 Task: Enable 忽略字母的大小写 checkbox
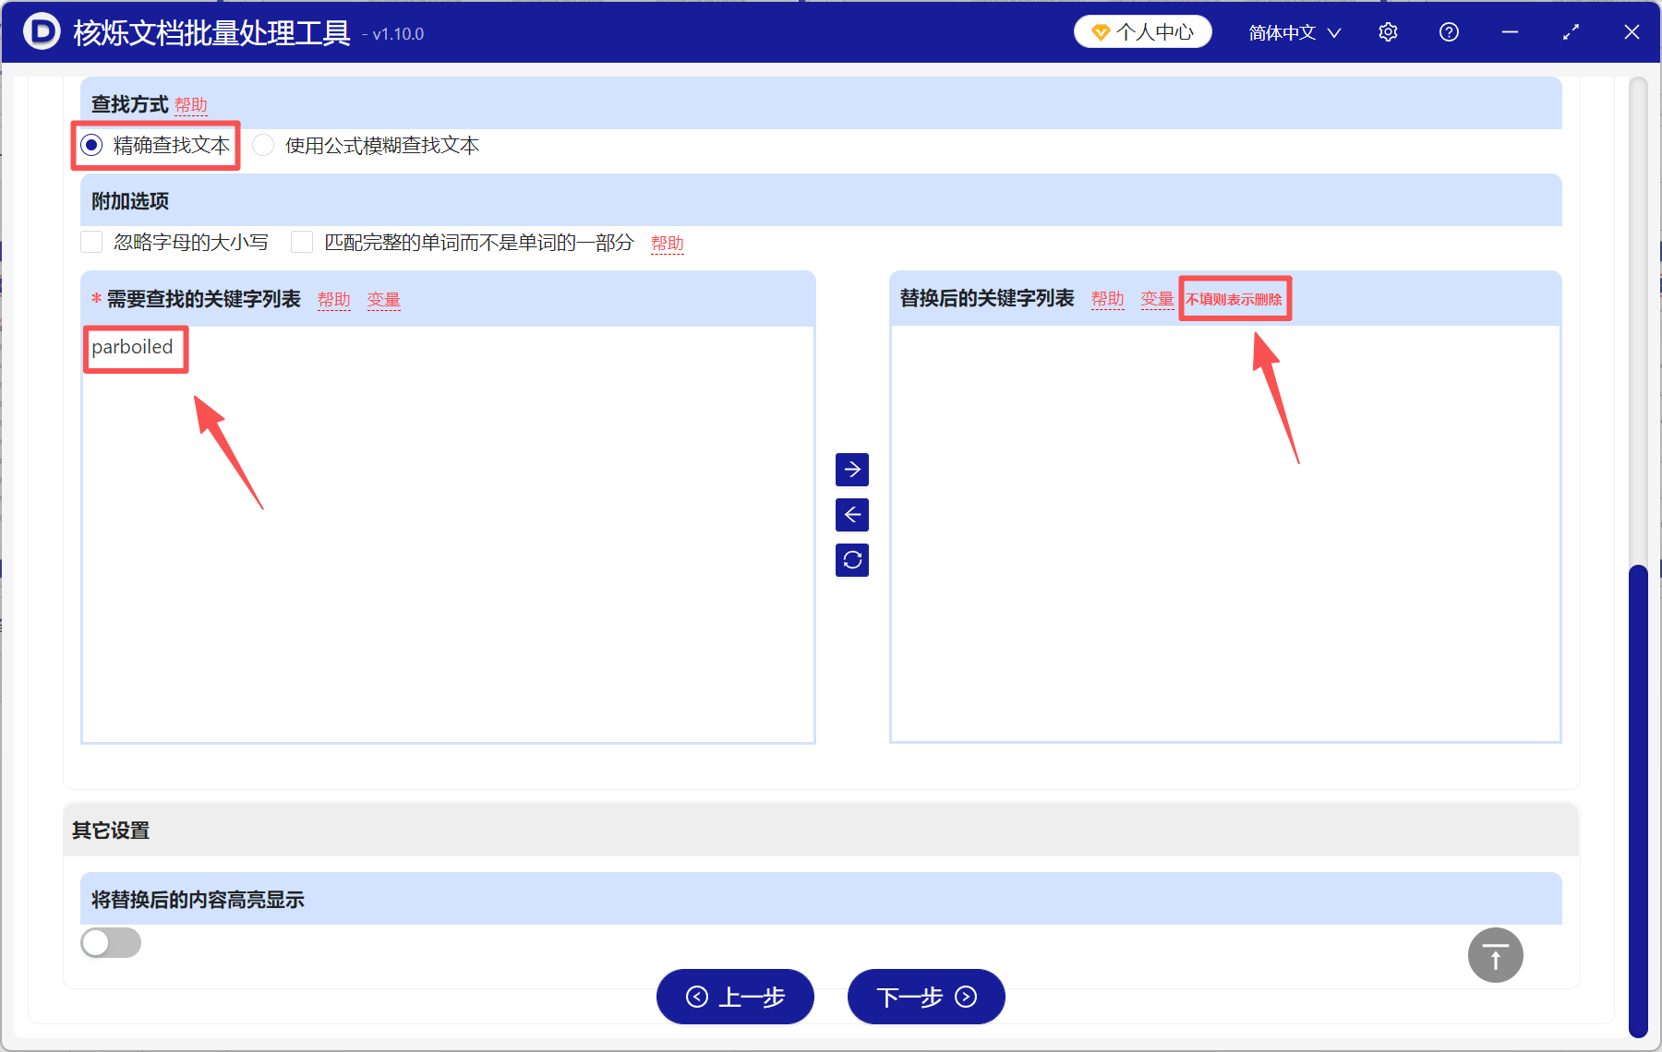91,242
